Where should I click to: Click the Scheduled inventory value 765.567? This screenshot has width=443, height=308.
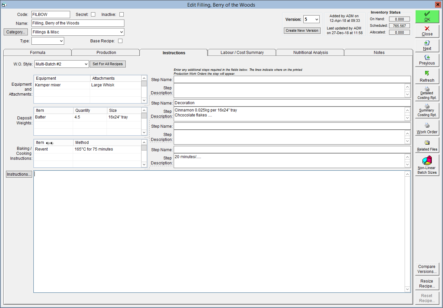399,26
